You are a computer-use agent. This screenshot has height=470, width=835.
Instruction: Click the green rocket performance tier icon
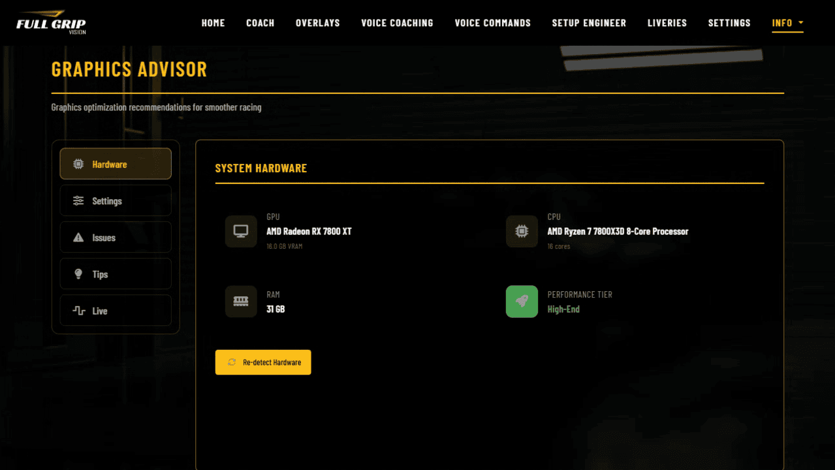point(522,302)
